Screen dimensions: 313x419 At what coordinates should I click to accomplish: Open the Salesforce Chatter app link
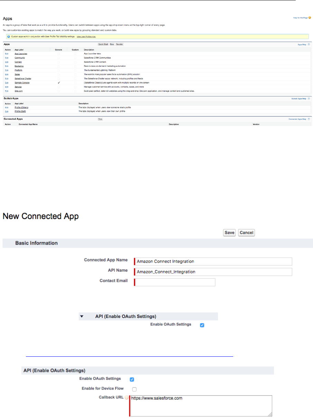point(22,78)
